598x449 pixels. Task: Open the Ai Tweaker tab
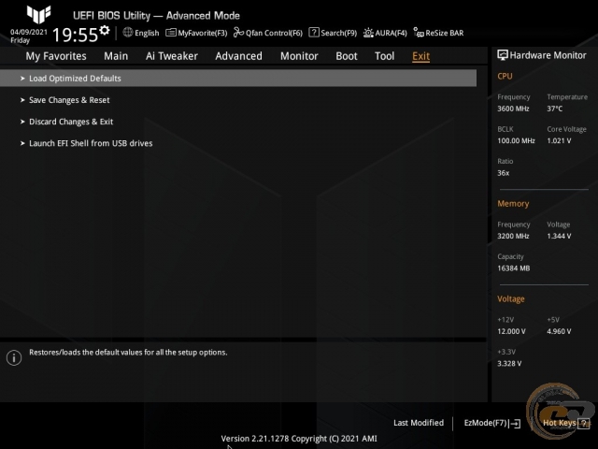tap(172, 56)
